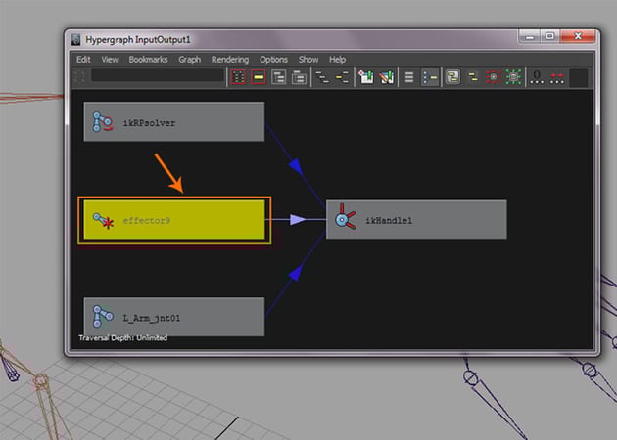Open the Graph menu
Image resolution: width=617 pixels, height=440 pixels.
pos(190,60)
